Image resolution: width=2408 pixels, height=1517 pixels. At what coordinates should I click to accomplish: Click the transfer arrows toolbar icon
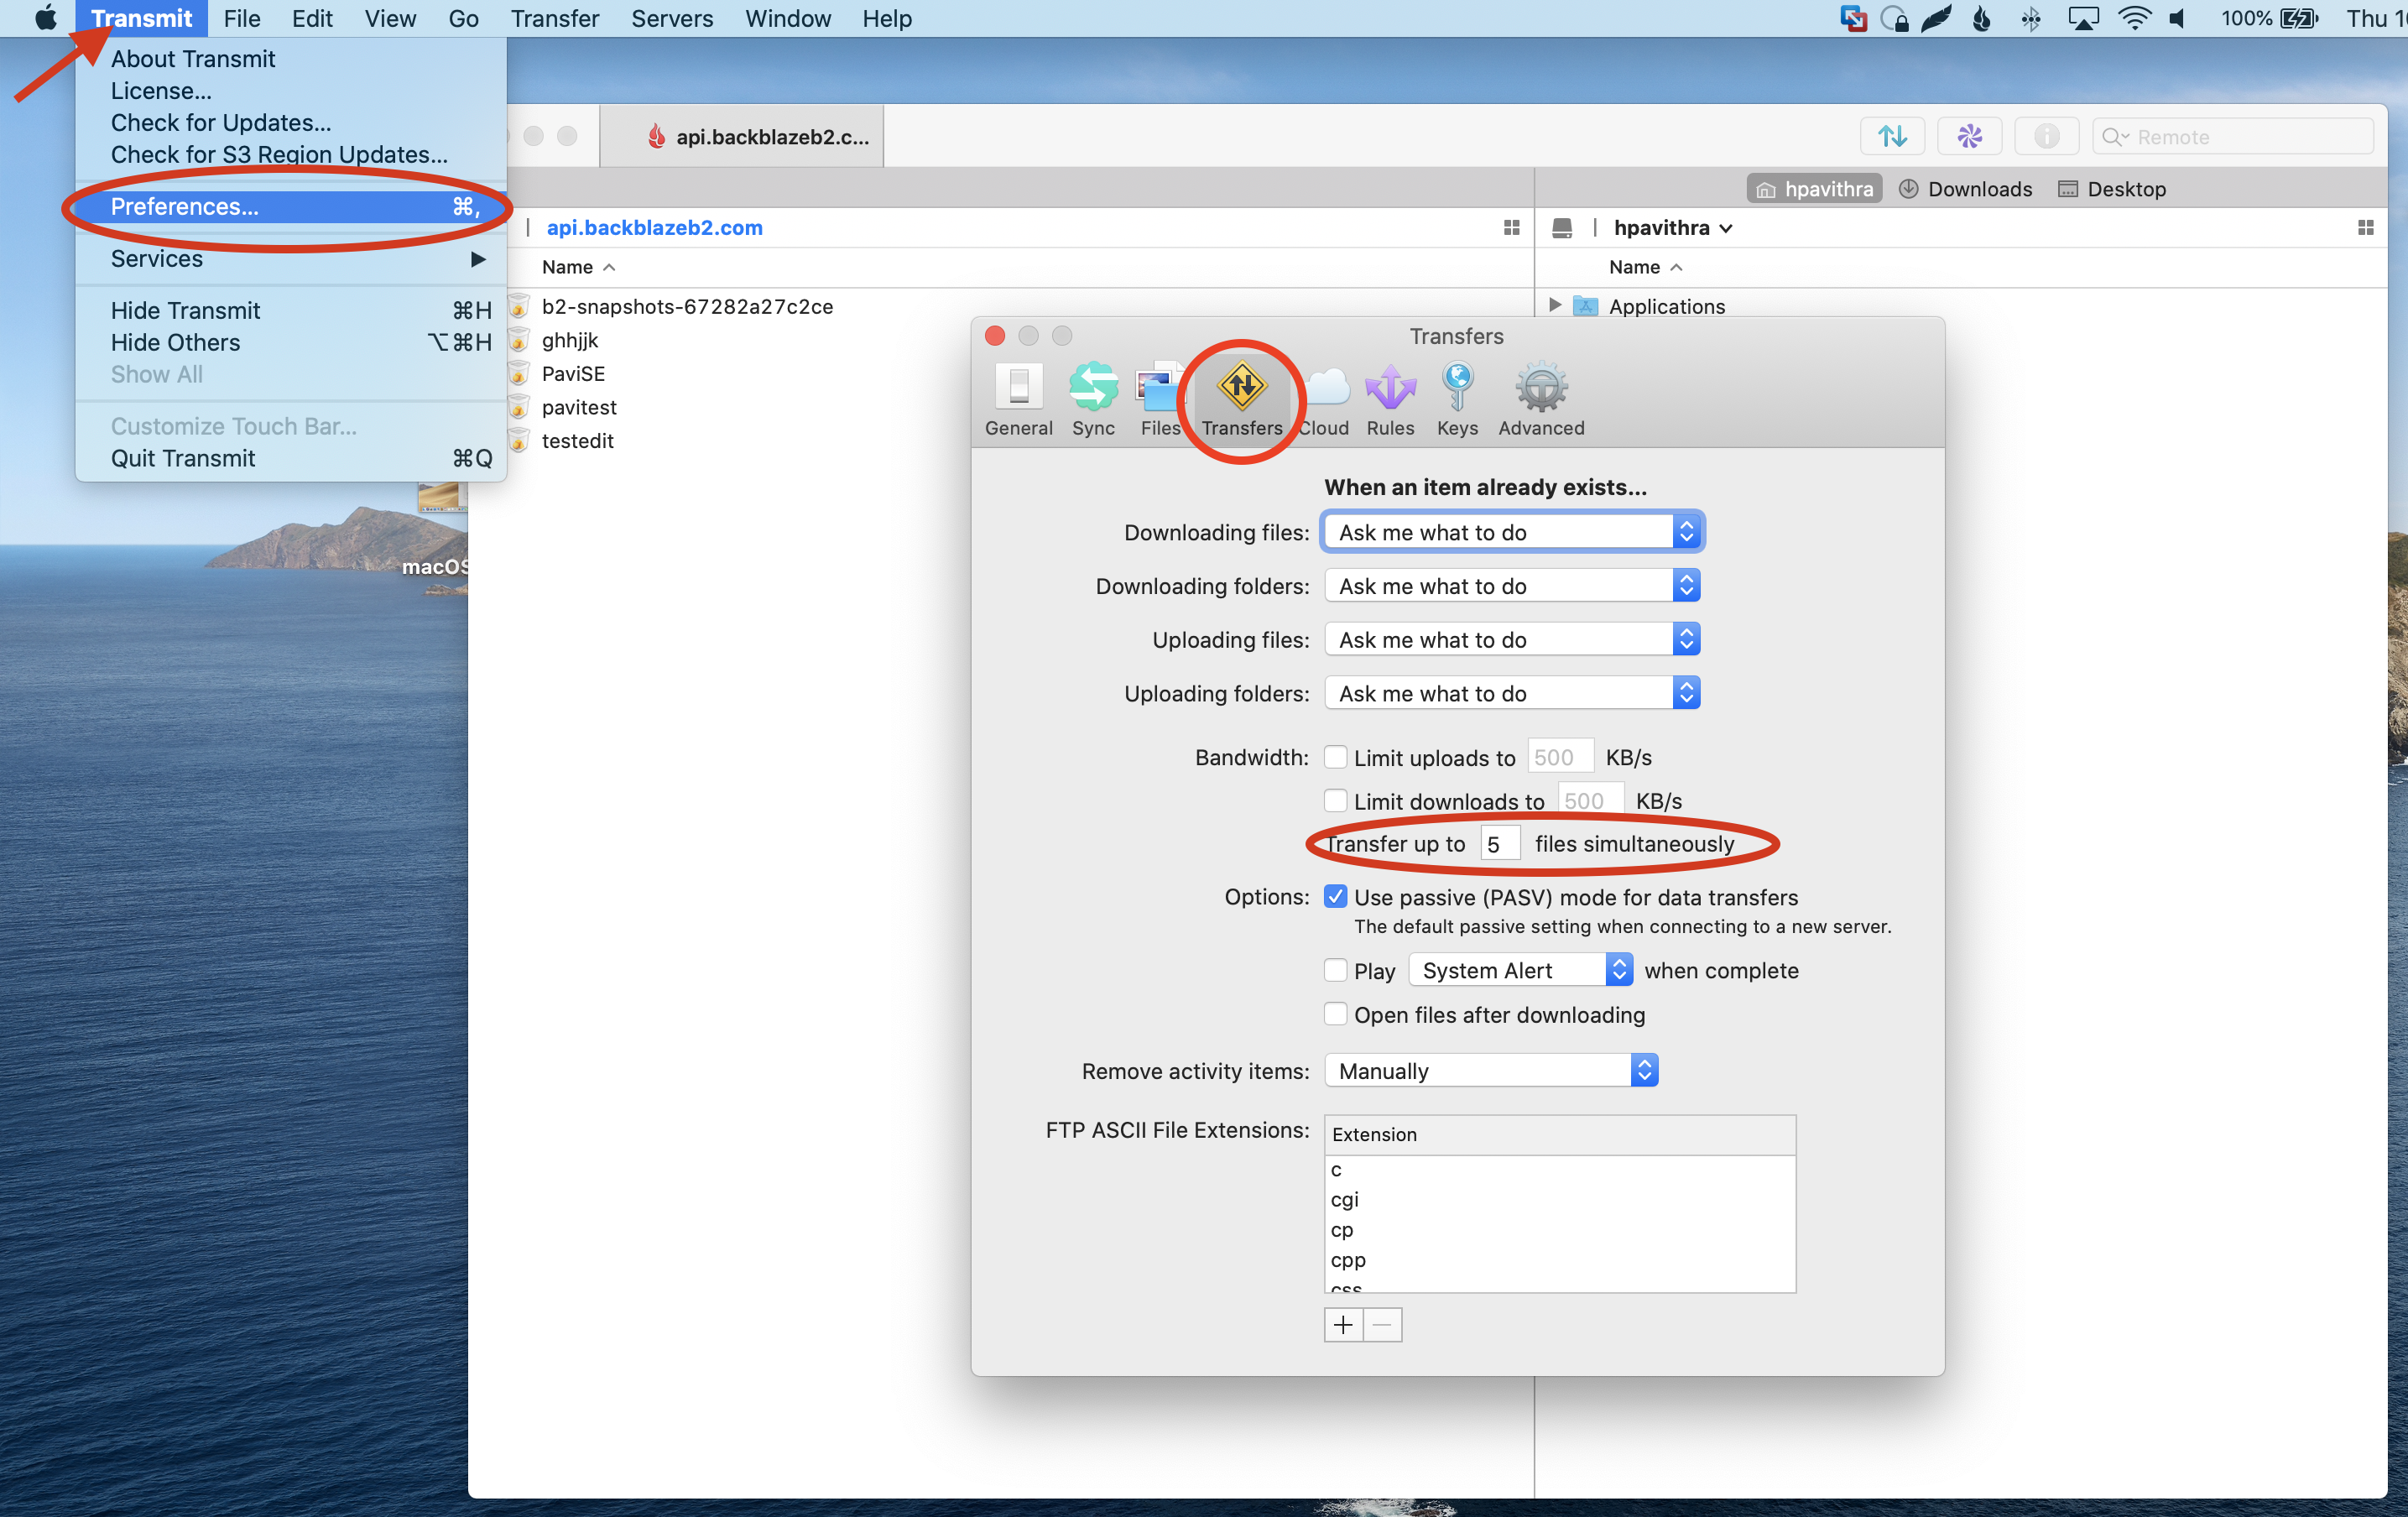click(x=1892, y=136)
